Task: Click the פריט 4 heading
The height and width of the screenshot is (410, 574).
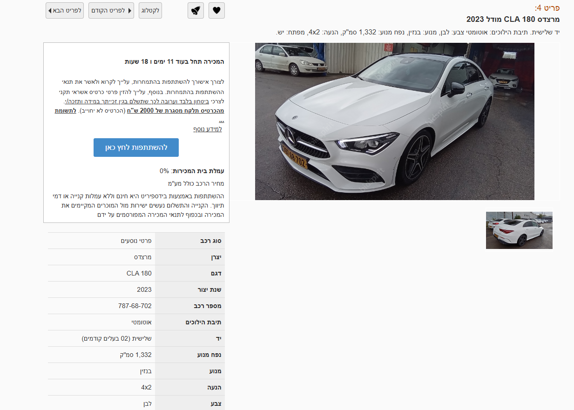Action: click(547, 7)
